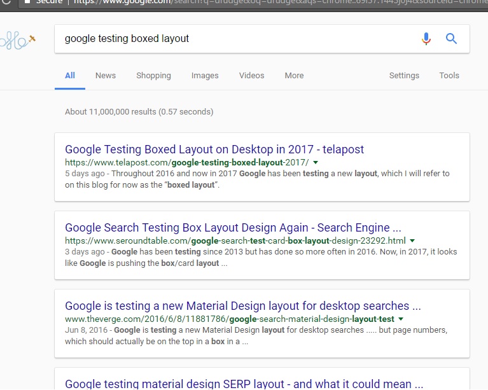
Task: Expand the dropdown arrow next to telapost.com URL
Action: 316,162
